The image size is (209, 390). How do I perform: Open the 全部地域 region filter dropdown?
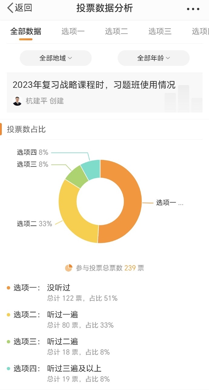point(55,58)
